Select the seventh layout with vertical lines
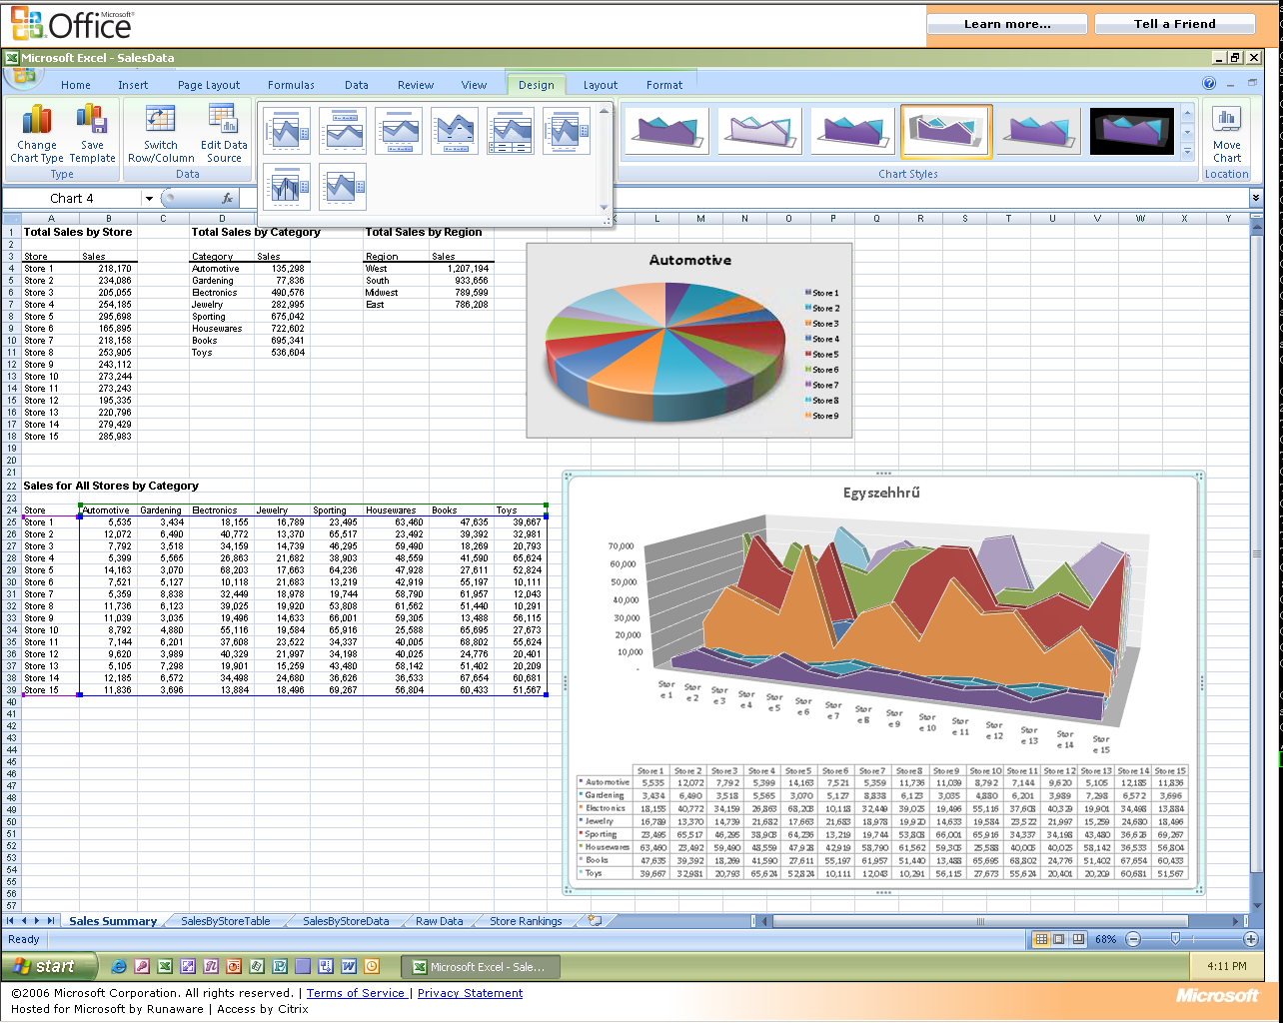This screenshot has width=1283, height=1023. (x=287, y=187)
